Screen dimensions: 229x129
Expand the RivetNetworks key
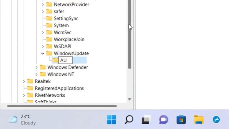pyautogui.click(x=24, y=96)
